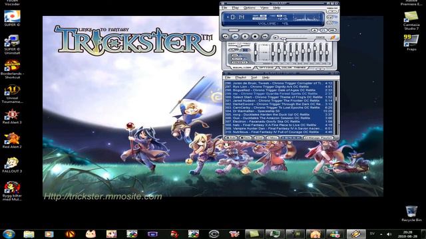Open the playlist Sel menu button
This screenshot has height=239, width=426.
(259, 137)
